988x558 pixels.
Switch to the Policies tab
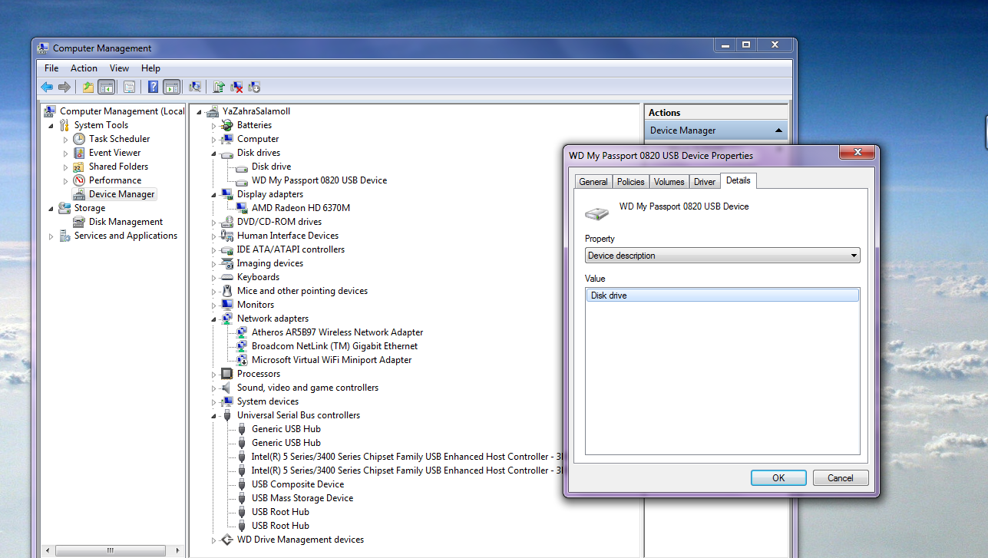pyautogui.click(x=631, y=182)
